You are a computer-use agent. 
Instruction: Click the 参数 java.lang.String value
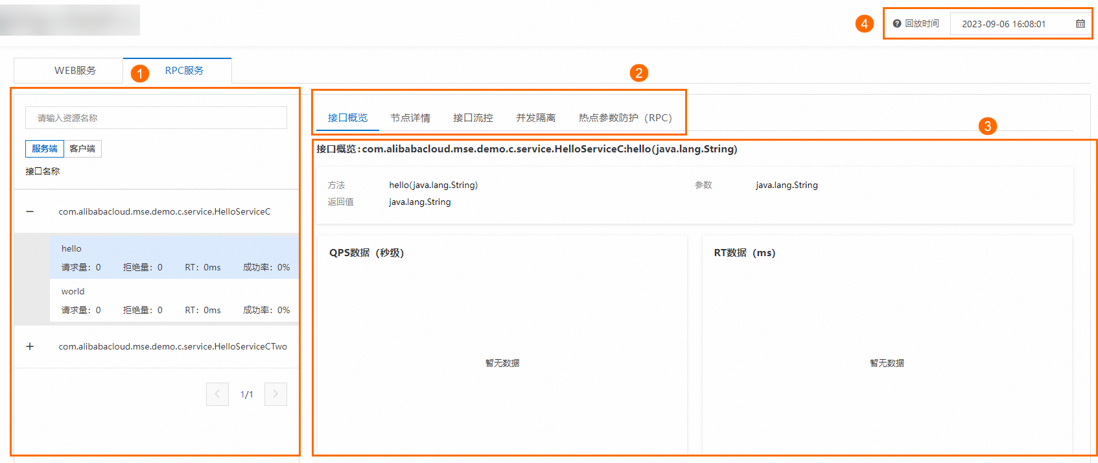pyautogui.click(x=787, y=185)
